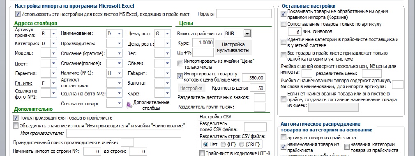Click the forced manufacturer search cell field
Screen dimensions: 415x156
[x=127, y=142]
